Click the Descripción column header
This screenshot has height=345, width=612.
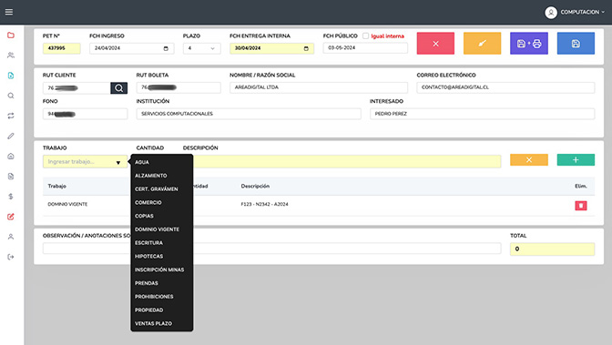[255, 187]
